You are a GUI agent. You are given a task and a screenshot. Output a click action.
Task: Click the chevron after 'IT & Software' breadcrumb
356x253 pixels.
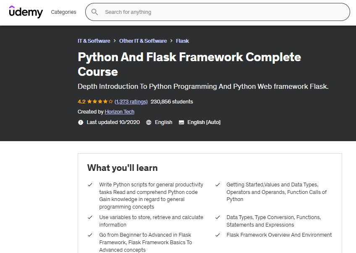[115, 41]
